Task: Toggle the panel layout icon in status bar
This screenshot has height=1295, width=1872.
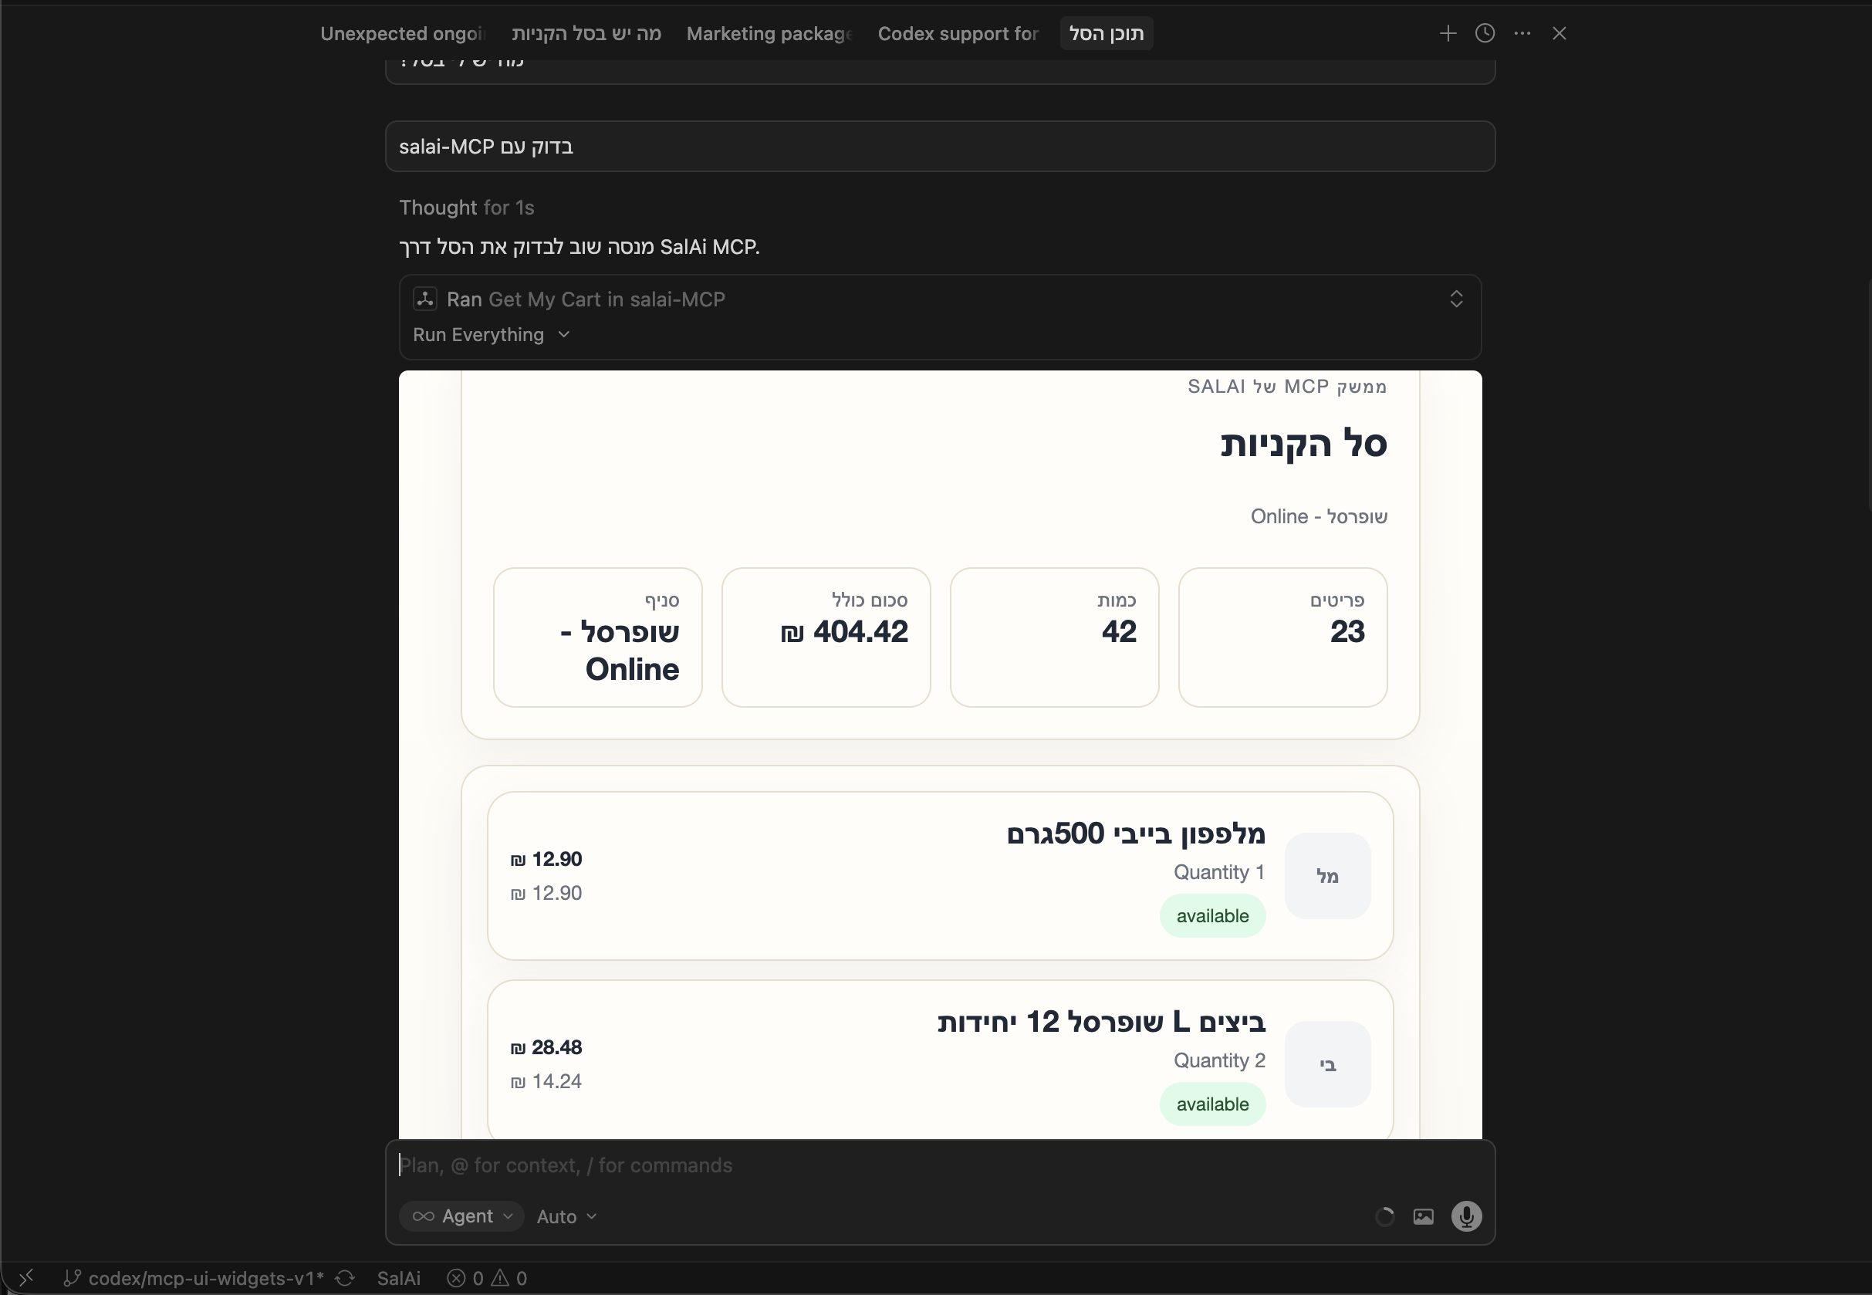Action: (27, 1278)
